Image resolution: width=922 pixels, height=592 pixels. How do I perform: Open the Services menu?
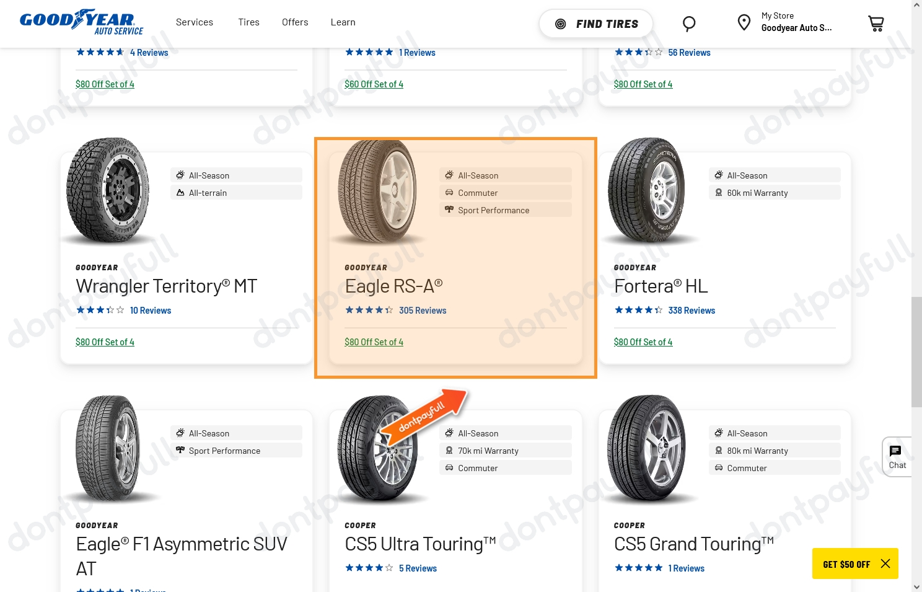click(x=195, y=22)
